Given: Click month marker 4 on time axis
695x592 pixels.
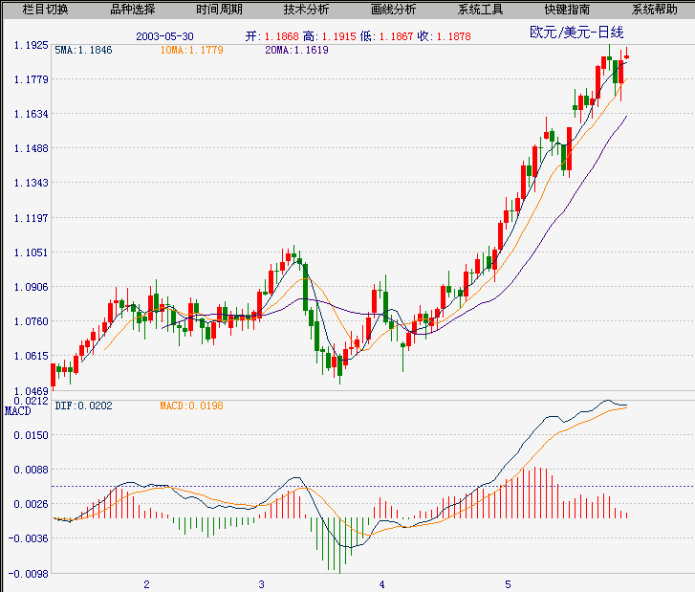Looking at the screenshot, I should pos(382,584).
